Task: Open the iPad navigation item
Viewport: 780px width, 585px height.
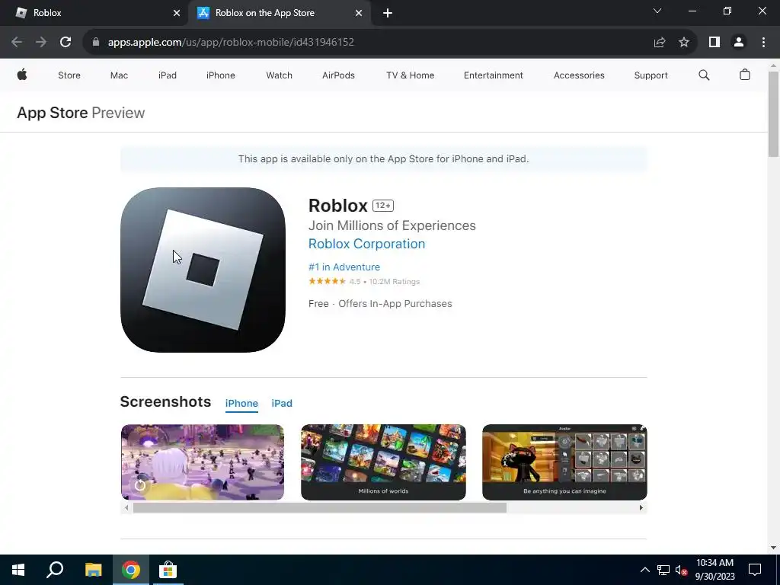Action: click(x=167, y=75)
